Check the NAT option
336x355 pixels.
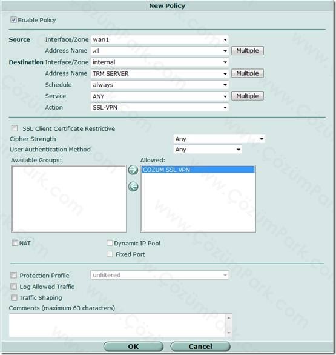pyautogui.click(x=15, y=243)
